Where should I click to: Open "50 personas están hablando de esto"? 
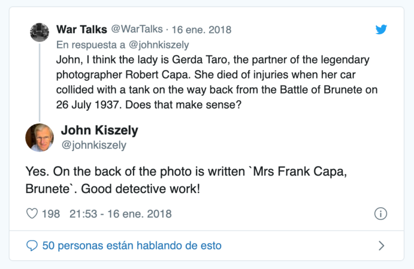tap(132, 245)
